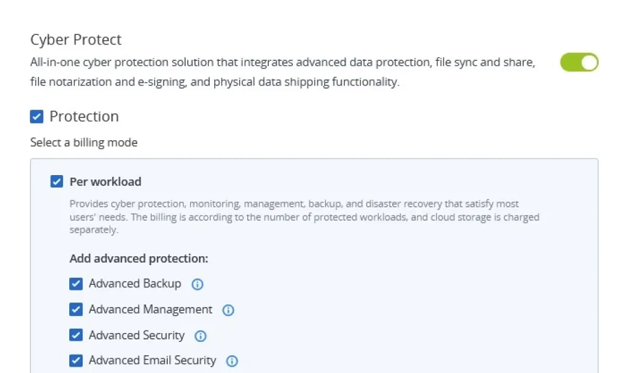
Task: Disable the Advanced Management checkbox box
Action: pyautogui.click(x=76, y=310)
